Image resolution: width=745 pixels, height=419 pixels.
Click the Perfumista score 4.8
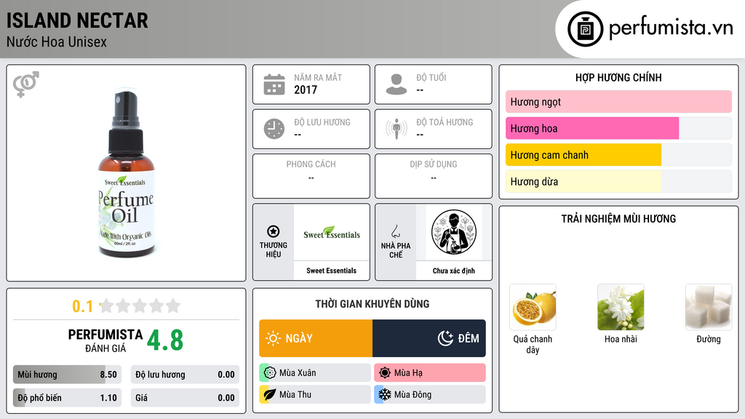[x=165, y=340]
